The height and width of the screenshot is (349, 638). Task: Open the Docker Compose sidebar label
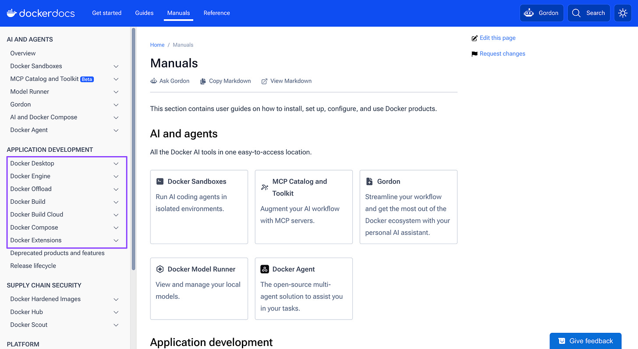coord(34,227)
